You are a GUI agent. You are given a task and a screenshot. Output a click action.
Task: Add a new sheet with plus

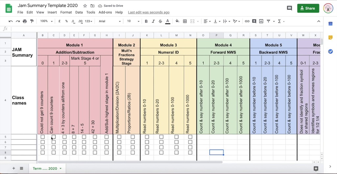pyautogui.click(x=14, y=168)
